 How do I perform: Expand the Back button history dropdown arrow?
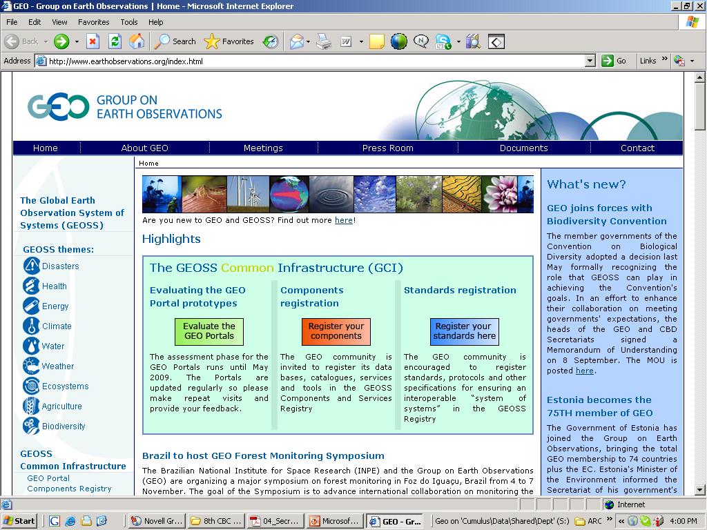coord(46,41)
